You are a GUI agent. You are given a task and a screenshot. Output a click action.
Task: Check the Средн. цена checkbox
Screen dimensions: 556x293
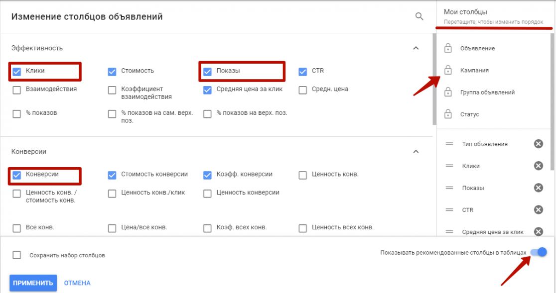tap(303, 90)
